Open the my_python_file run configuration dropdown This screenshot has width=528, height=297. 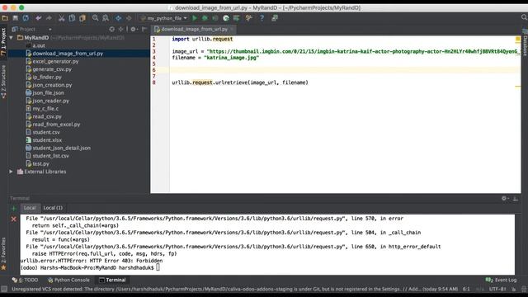pyautogui.click(x=163, y=18)
